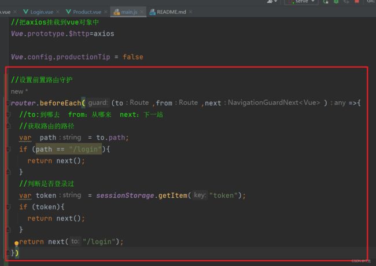Place cursor on 'Vue.prototype.$http=axios' line
Viewport: 376px width, 266px height.
tap(62, 34)
